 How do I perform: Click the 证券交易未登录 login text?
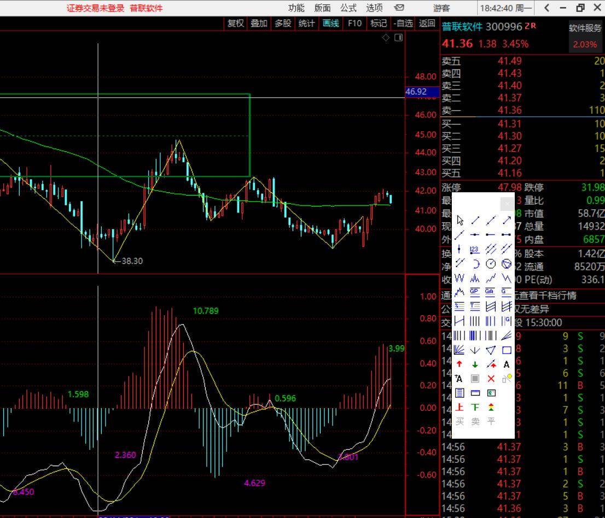96,8
